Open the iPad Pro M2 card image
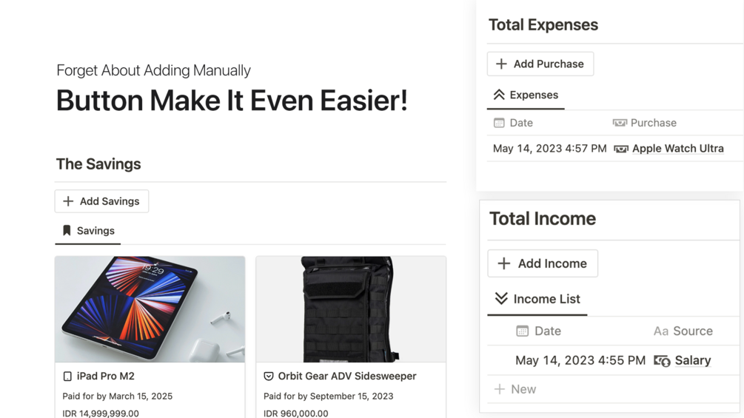Image resolution: width=744 pixels, height=418 pixels. click(x=150, y=309)
